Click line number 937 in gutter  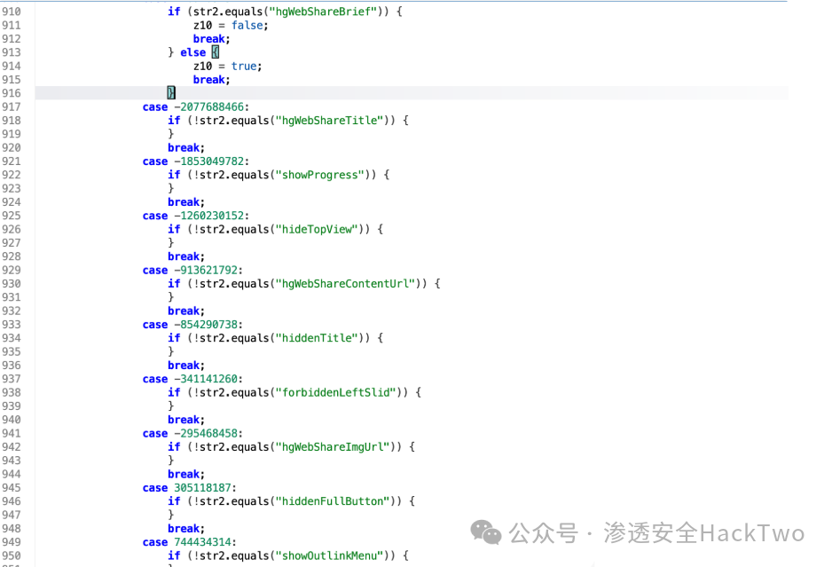click(x=12, y=379)
